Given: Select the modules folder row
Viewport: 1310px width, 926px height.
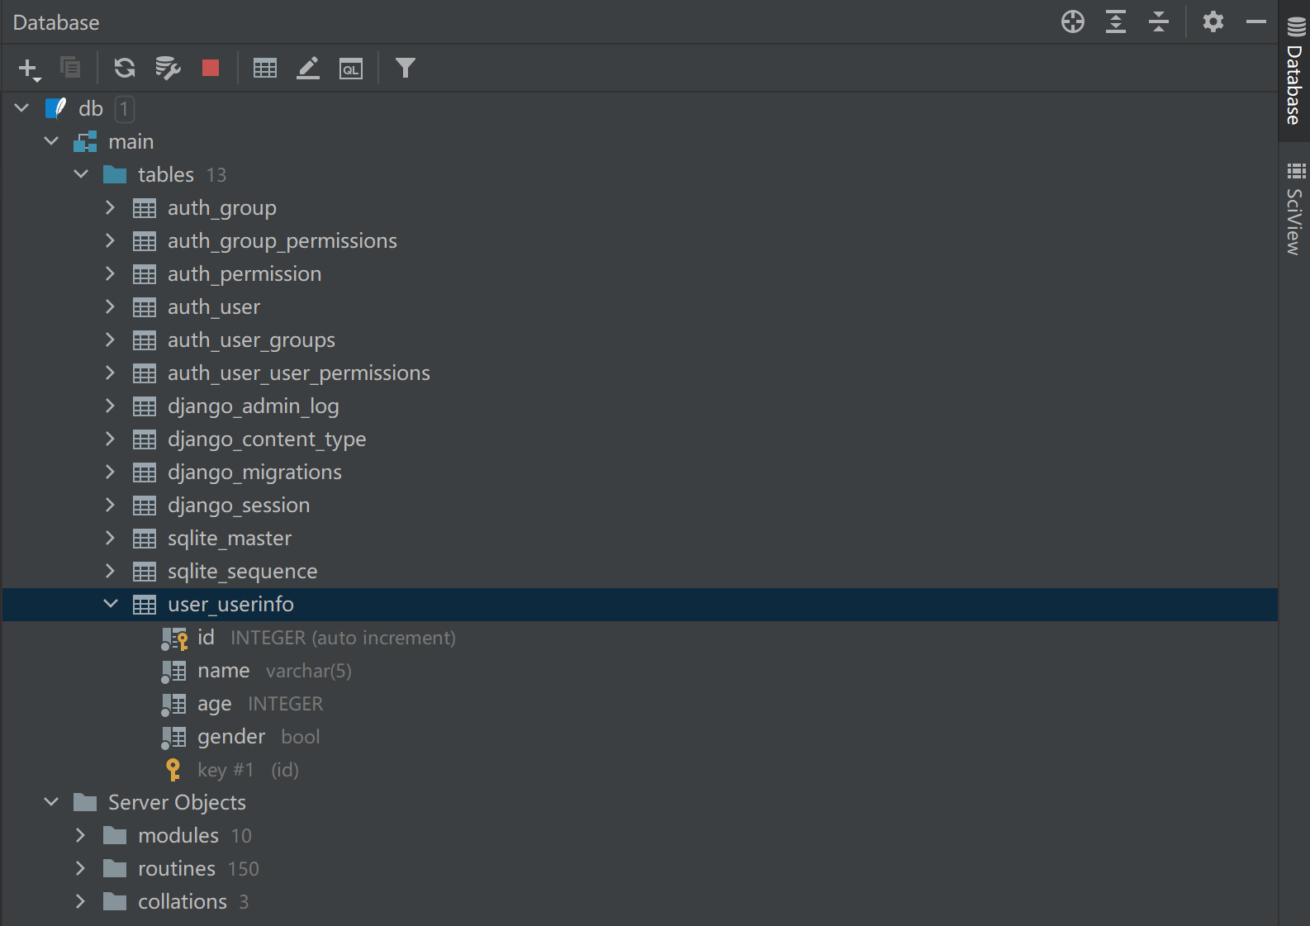Looking at the screenshot, I should [x=639, y=835].
